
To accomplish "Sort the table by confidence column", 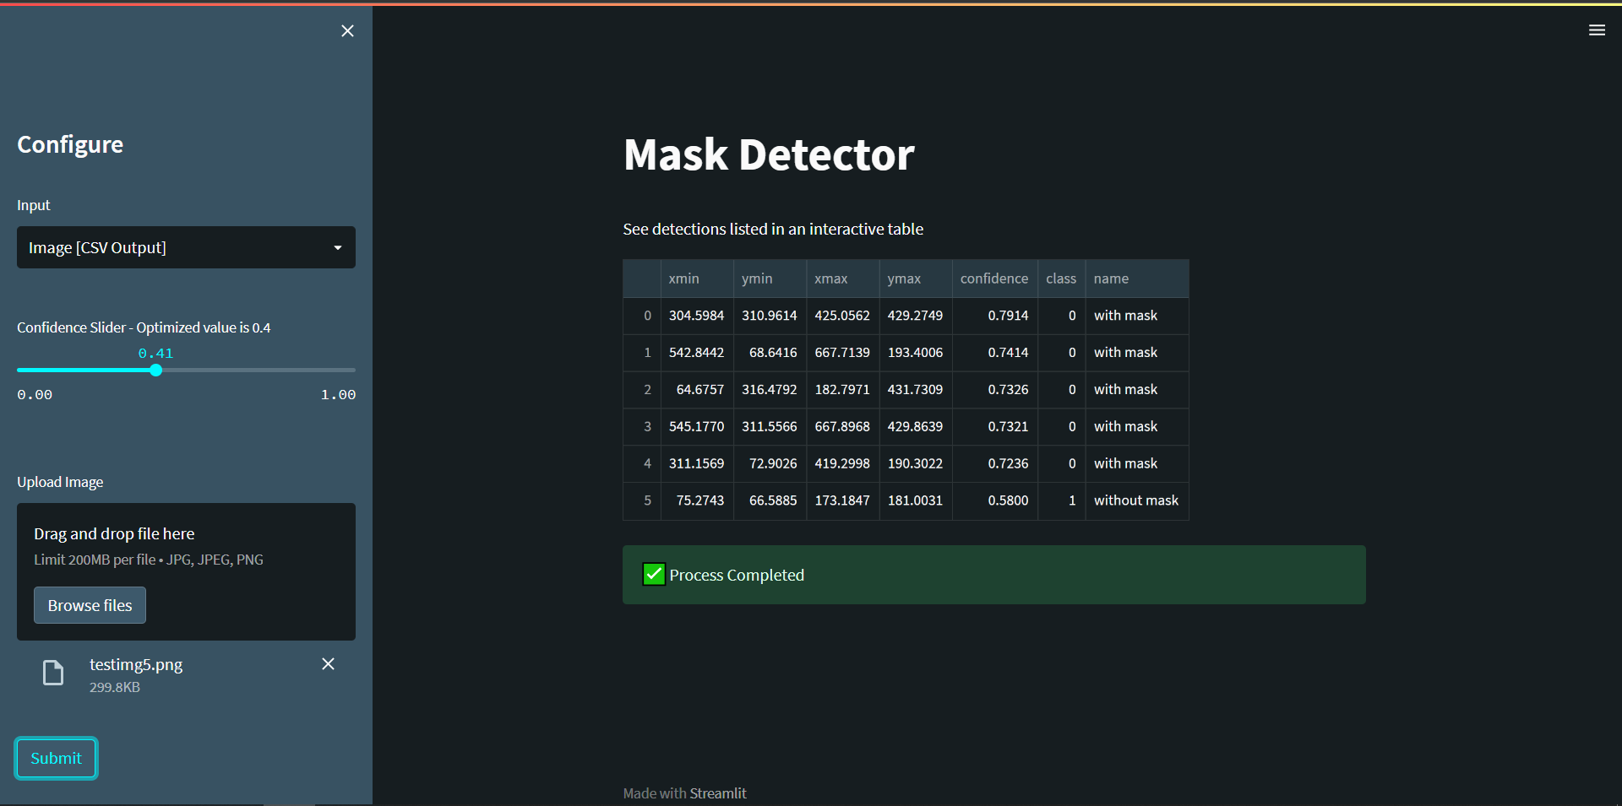I will coord(993,279).
